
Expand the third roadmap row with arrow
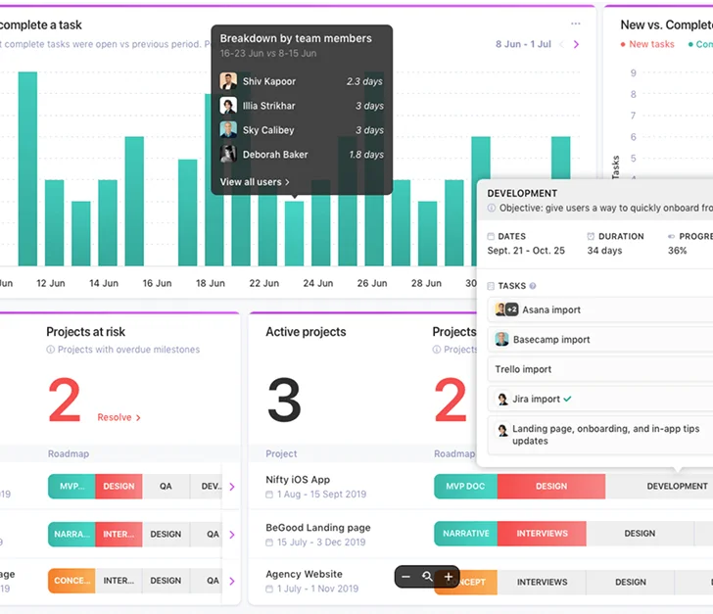click(x=232, y=581)
